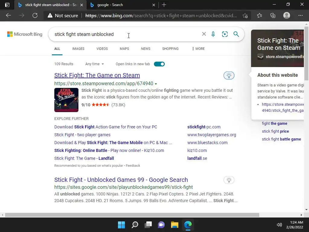This screenshot has width=309, height=232.
Task: Submit search with magnifier icon
Action: (236, 34)
